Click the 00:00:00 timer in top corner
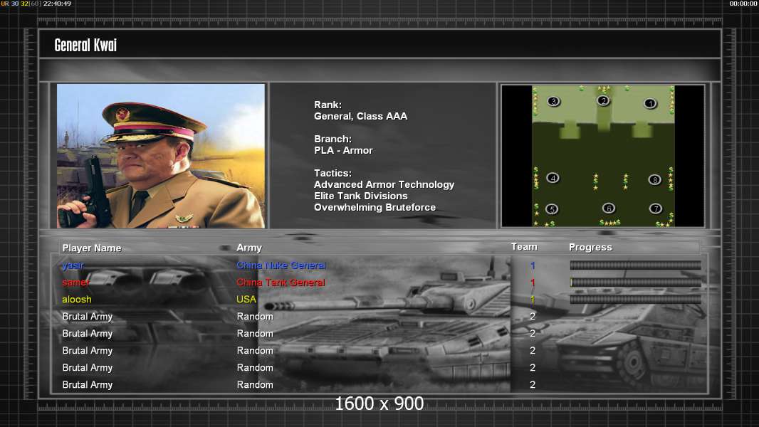Screen dimensions: 759x427 point(743,4)
